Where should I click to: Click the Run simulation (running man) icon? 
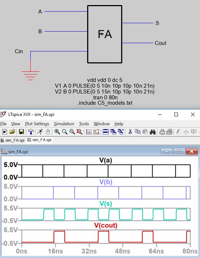[x=40, y=132]
